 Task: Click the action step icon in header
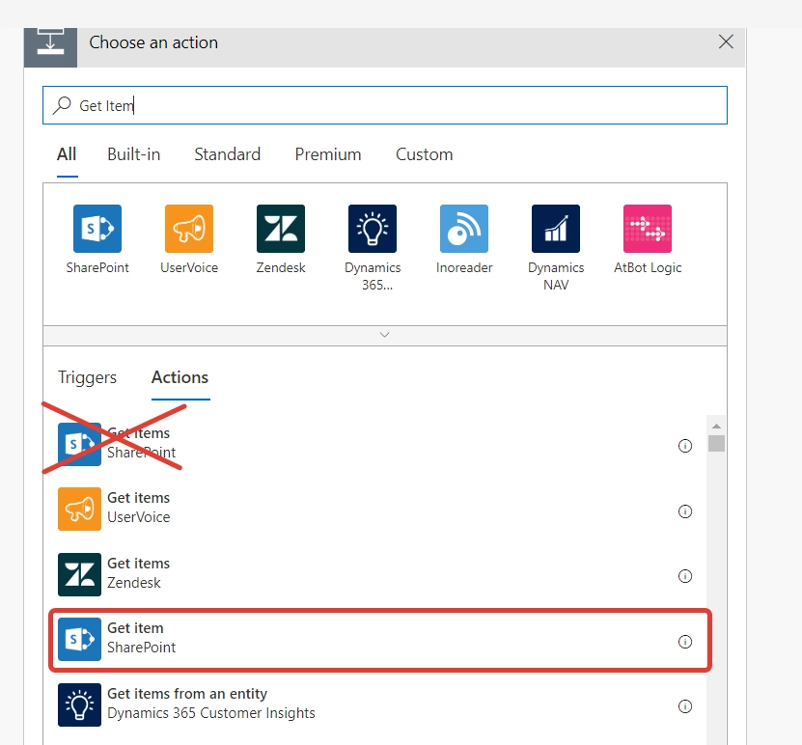50,47
